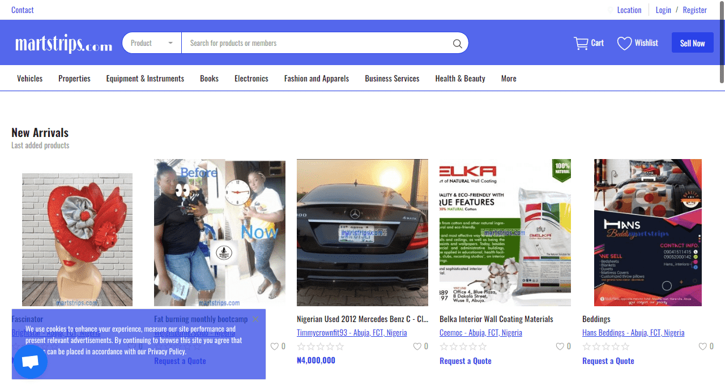Toggle wishlist heart on Belka listing

click(560, 346)
